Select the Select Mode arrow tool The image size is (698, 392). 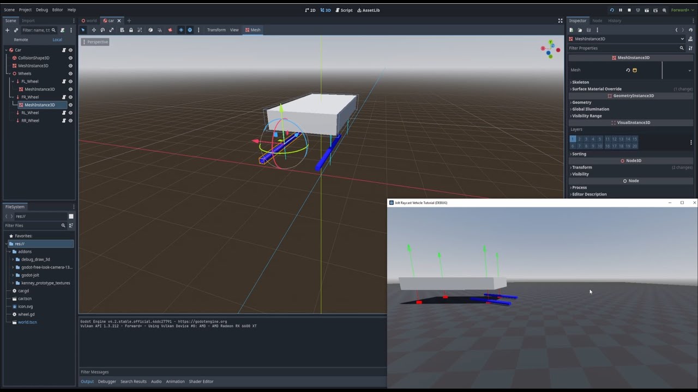[83, 30]
